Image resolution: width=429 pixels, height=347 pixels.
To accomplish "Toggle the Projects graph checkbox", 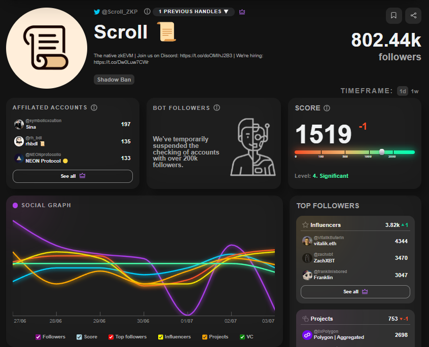I will [205, 337].
